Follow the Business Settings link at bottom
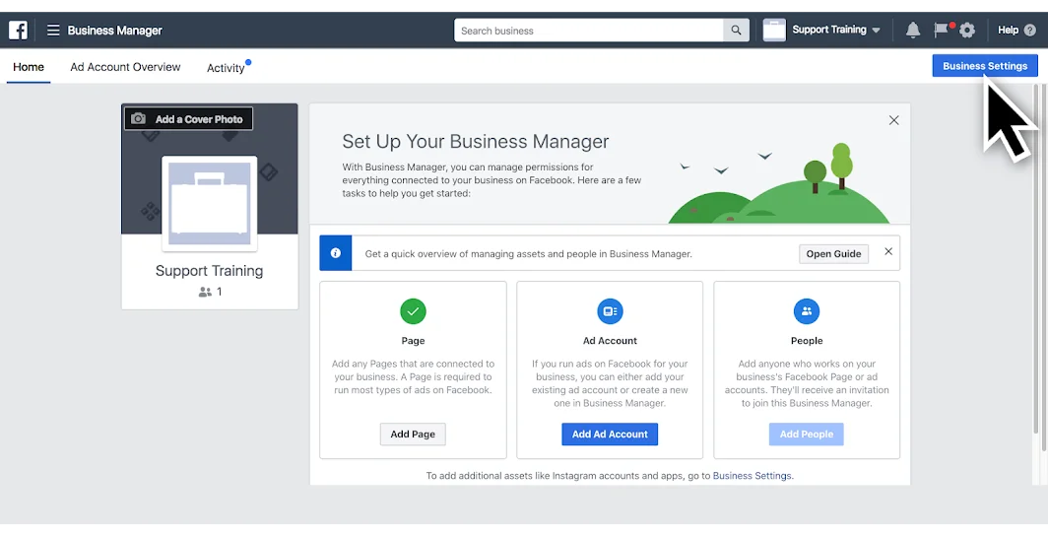1048x537 pixels. click(x=752, y=476)
